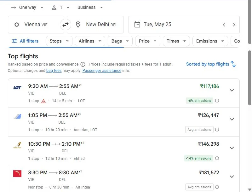Click the -14% emissions badge
This screenshot has width=252, height=192.
tap(198, 158)
